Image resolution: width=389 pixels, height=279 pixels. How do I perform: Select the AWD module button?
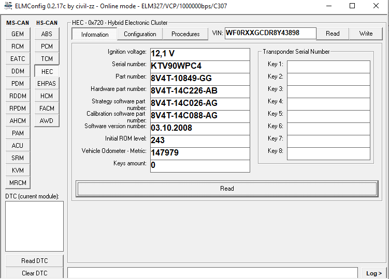(x=47, y=121)
